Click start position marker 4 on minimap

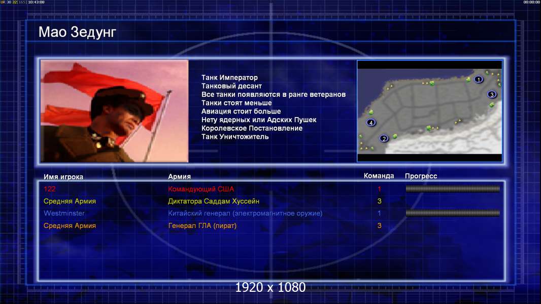(371, 123)
